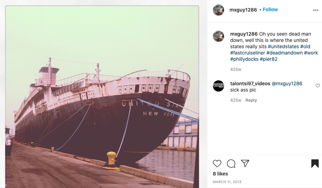Open the #deadmandown hashtag
Screen dimensions: 322x188
click(284, 53)
